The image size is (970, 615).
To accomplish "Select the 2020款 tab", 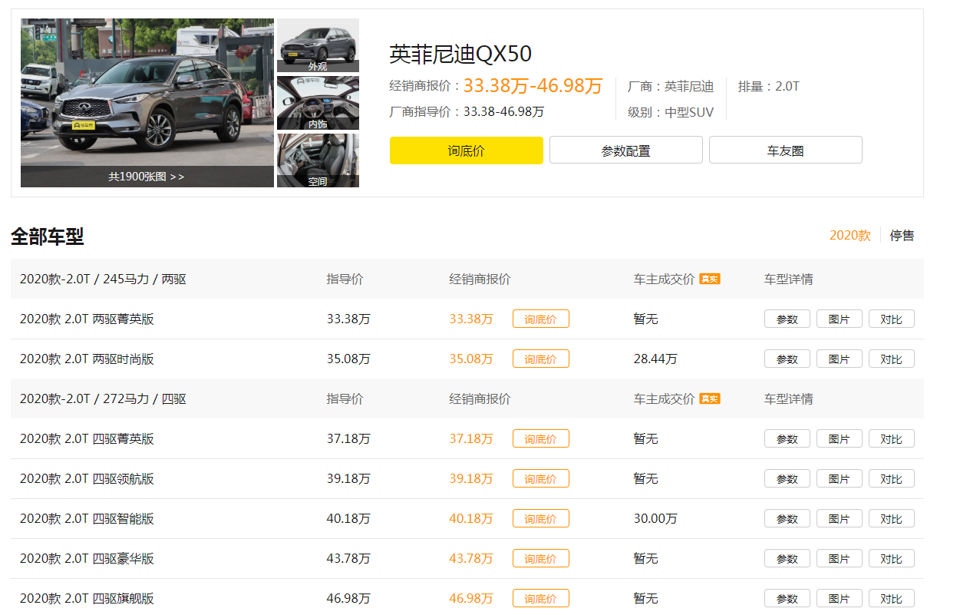I will 850,236.
